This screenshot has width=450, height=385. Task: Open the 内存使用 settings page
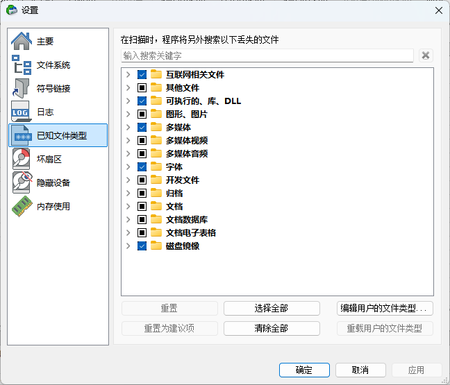58,206
